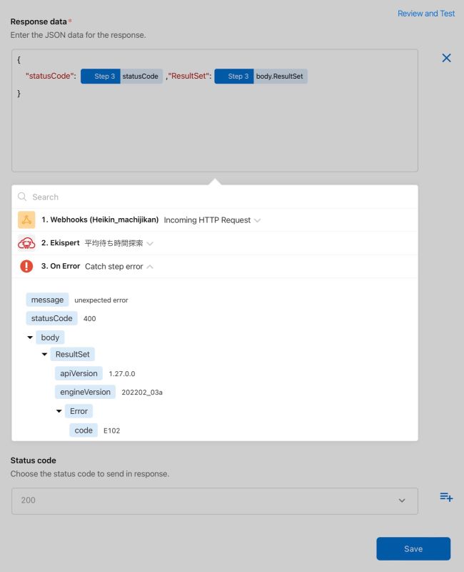464x572 pixels.
Task: Collapse the Error tree node triangle
Action: click(59, 411)
